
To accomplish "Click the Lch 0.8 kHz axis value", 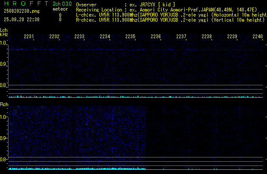I will point(3,85).
